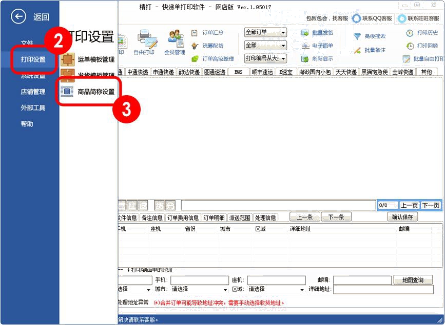Image resolution: width=445 pixels, height=325 pixels.
Task: Click the 会员管理 people icon
Action: tap(176, 38)
